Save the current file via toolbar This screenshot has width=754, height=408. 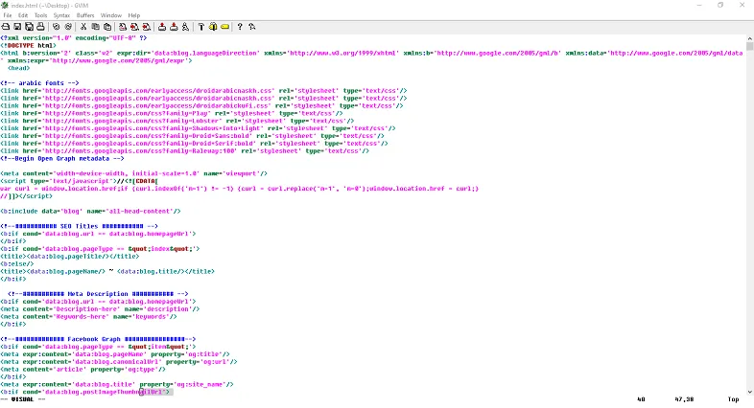point(17,27)
